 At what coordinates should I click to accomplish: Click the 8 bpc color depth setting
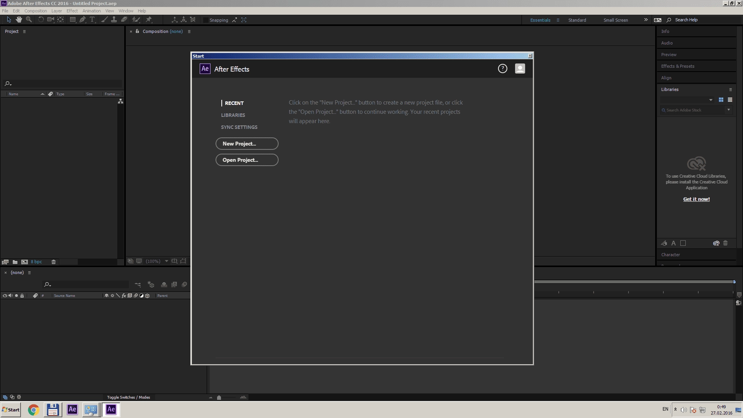point(36,262)
